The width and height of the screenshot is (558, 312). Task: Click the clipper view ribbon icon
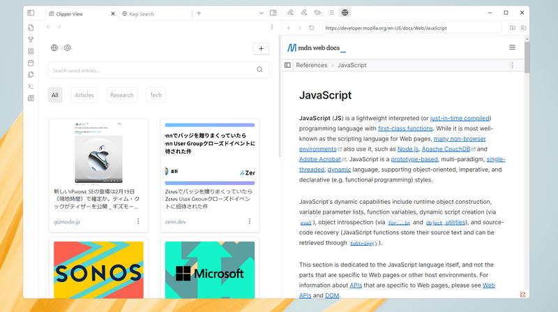(31, 98)
